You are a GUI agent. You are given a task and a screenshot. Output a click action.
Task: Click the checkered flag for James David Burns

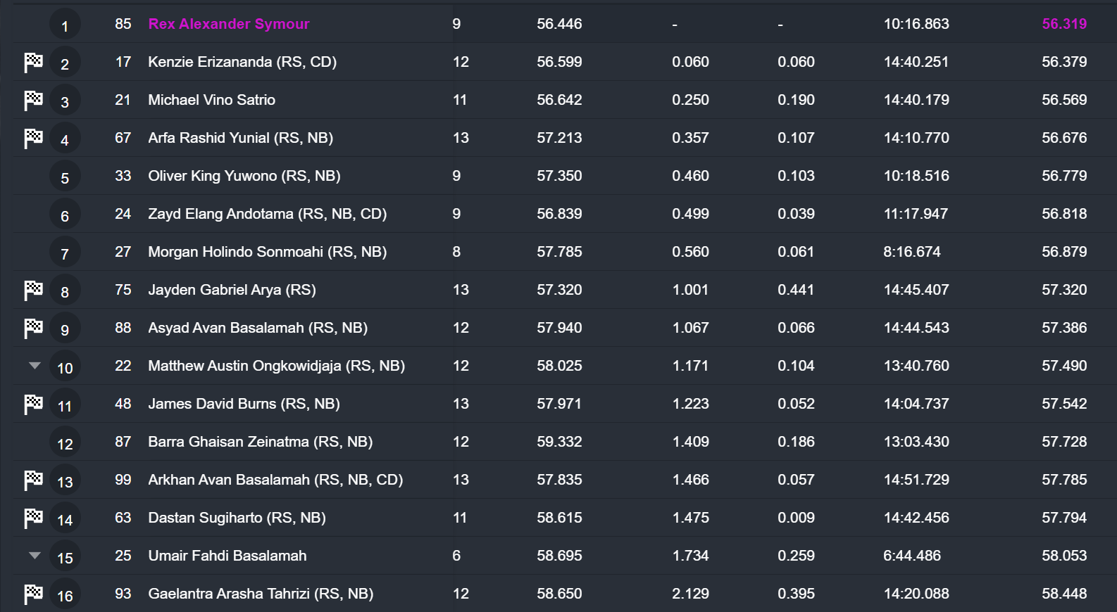point(33,404)
